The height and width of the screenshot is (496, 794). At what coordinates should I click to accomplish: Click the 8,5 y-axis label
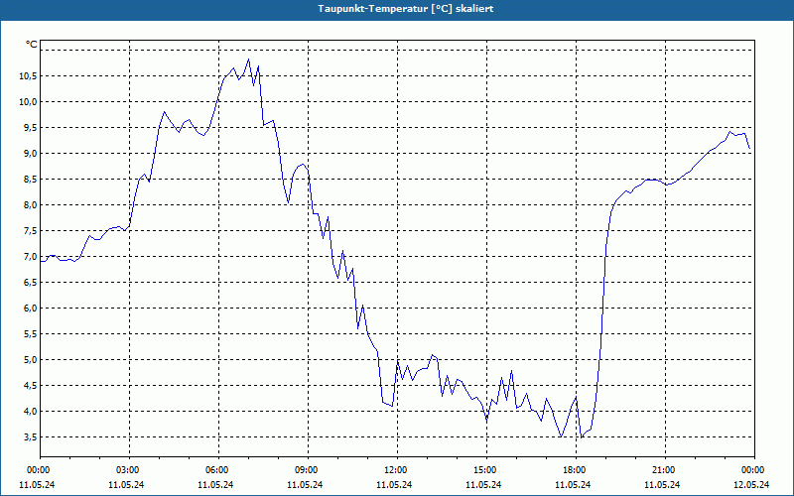point(30,180)
